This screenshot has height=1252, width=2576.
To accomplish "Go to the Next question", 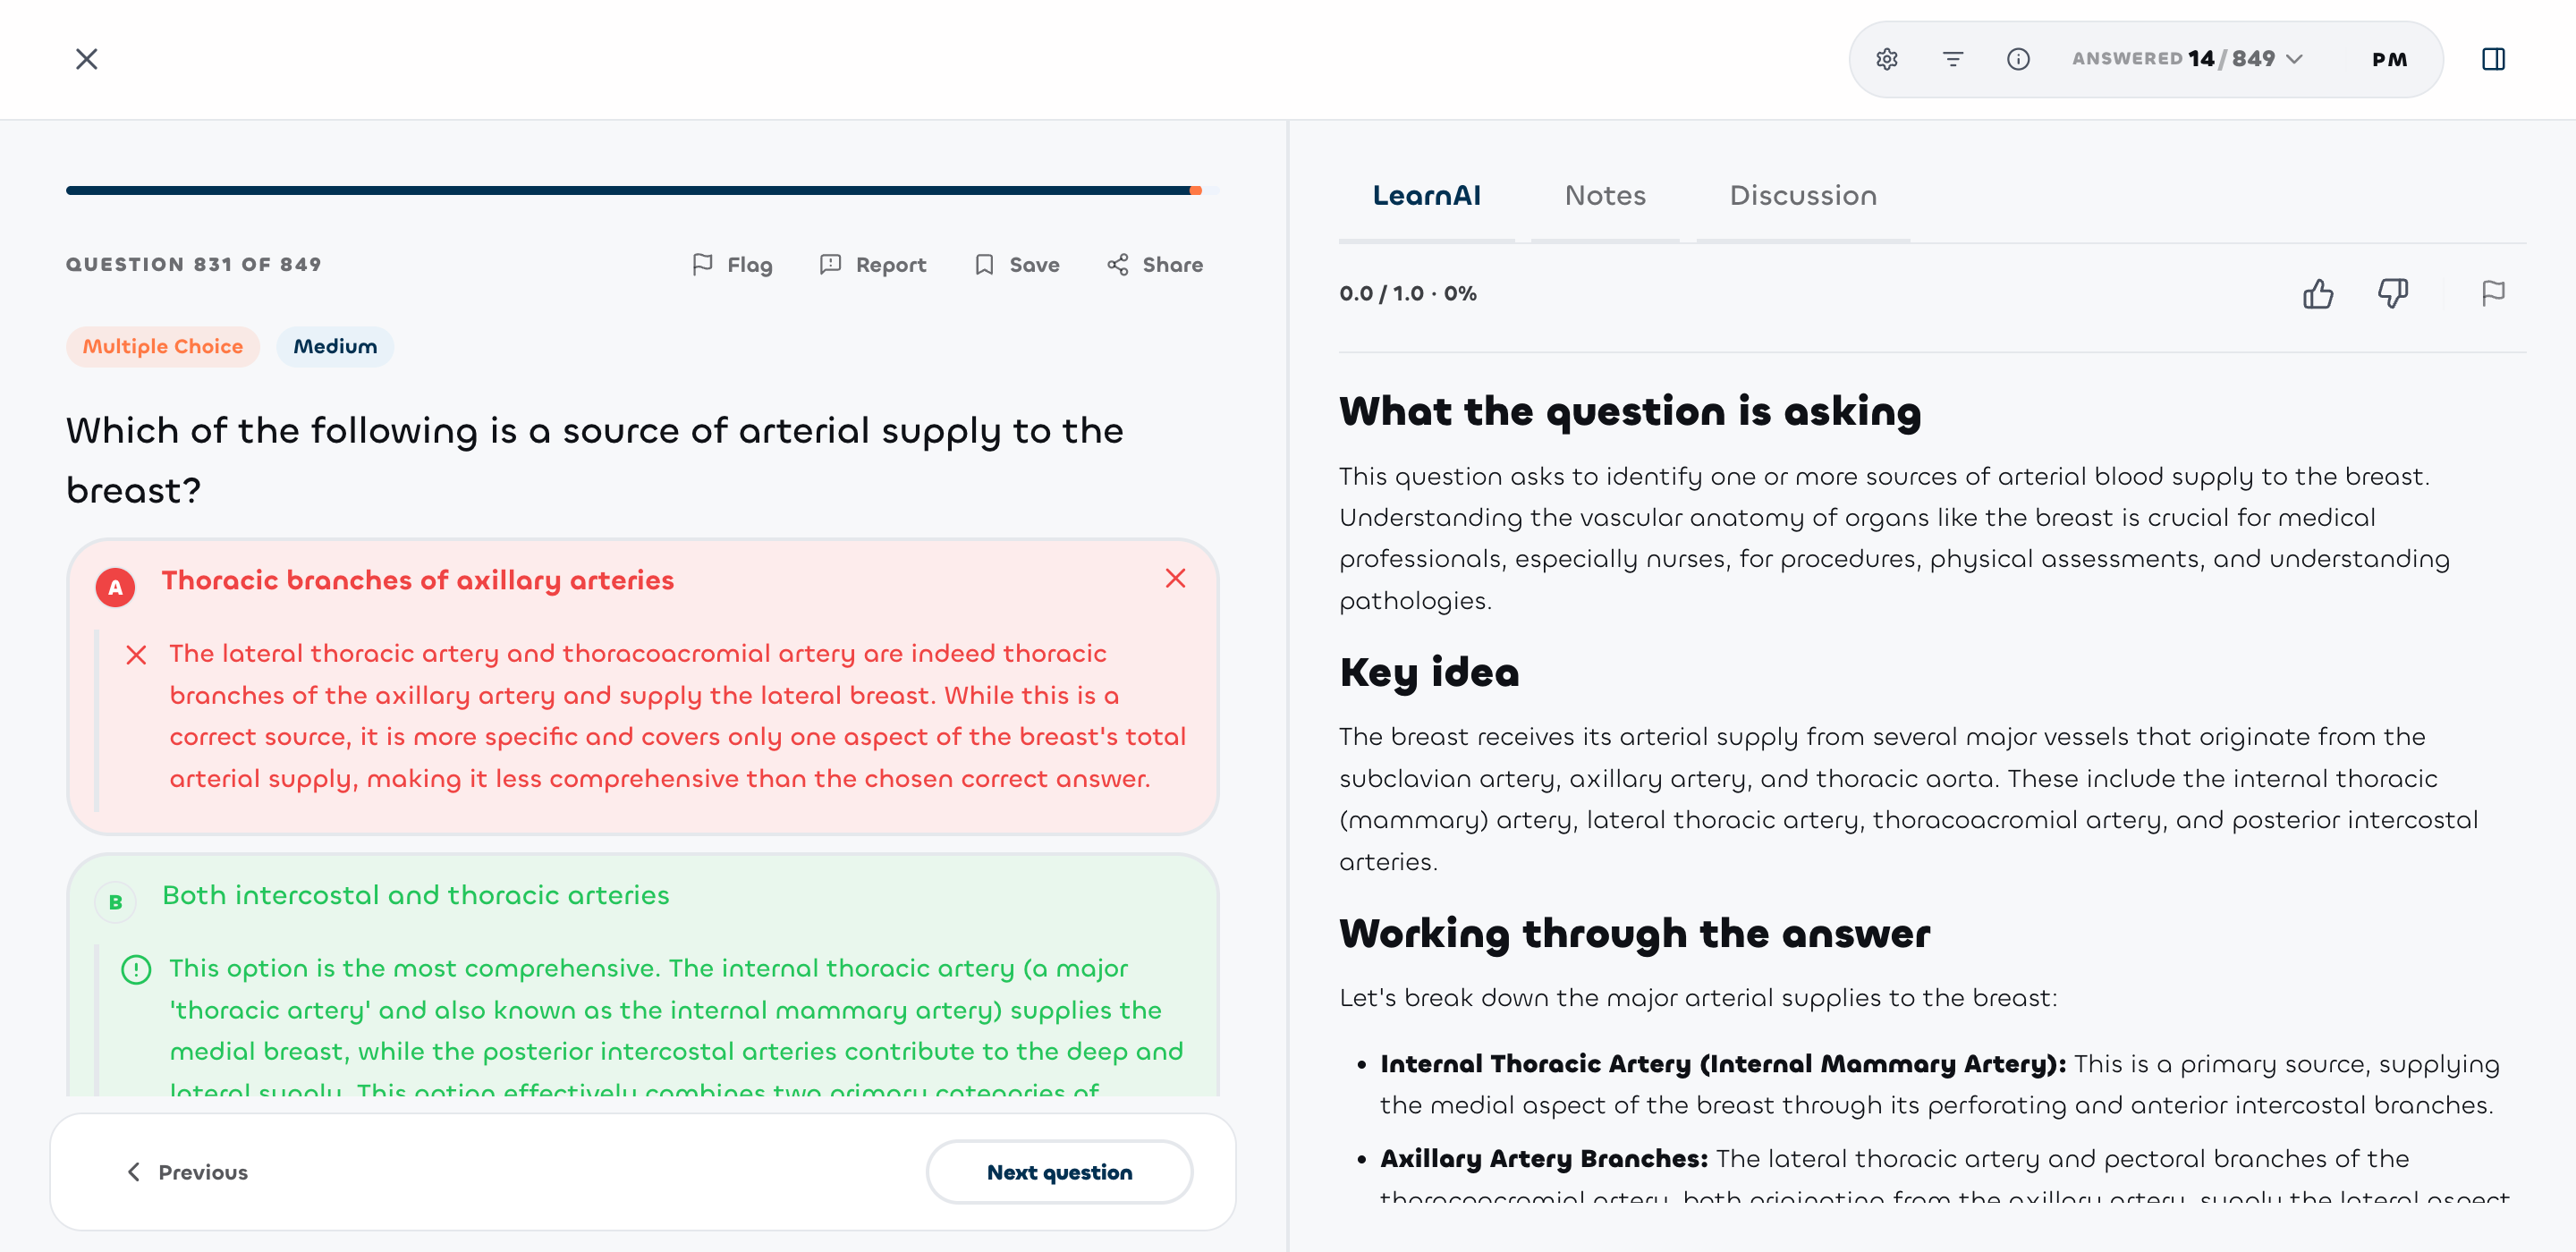I will [1059, 1172].
